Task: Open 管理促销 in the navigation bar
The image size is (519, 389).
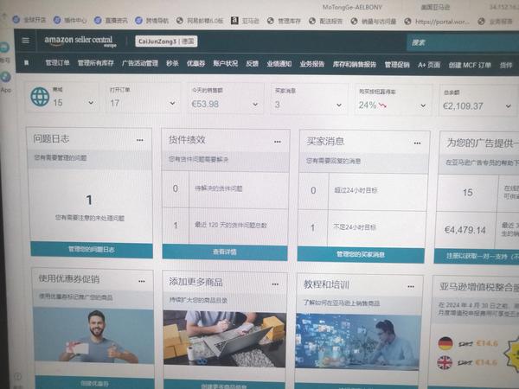Action: [x=396, y=65]
